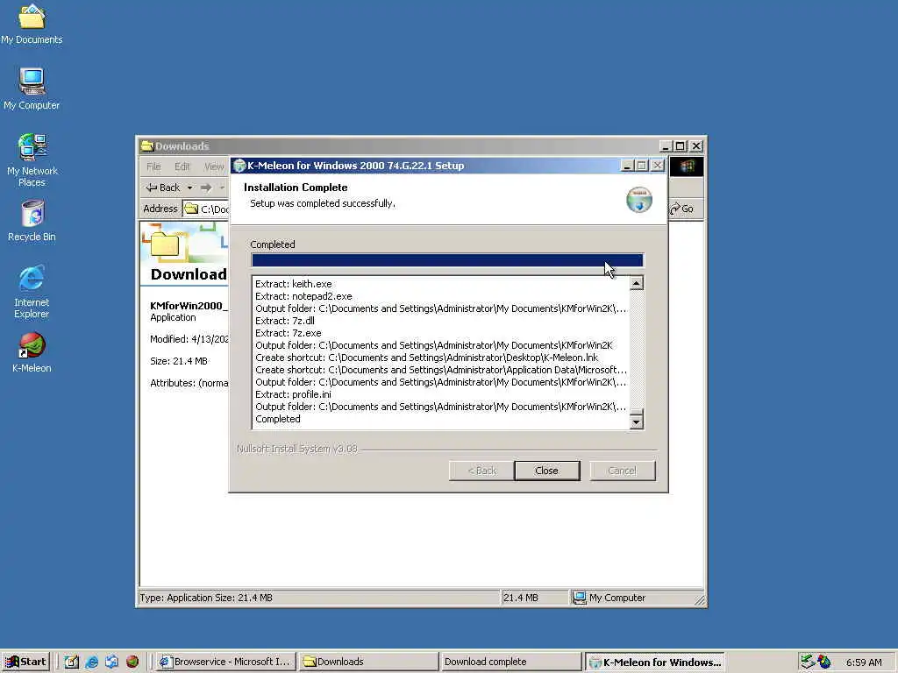
Task: Switch to Browservice taskbar button
Action: pos(226,662)
